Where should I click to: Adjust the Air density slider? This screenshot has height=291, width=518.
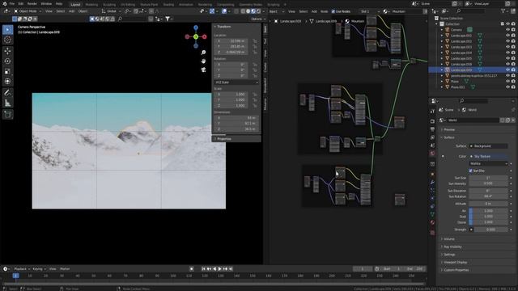coord(488,211)
